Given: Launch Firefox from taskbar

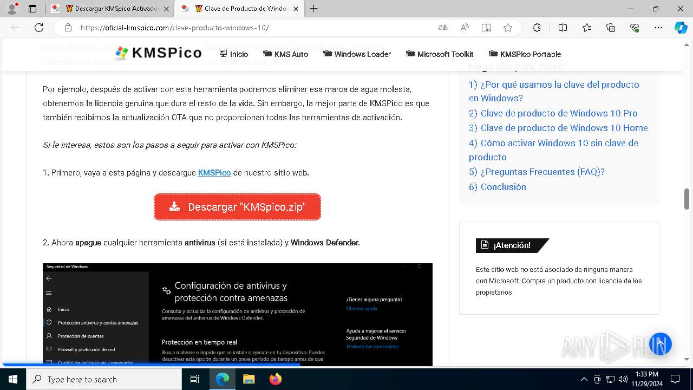Looking at the screenshot, I should click(275, 379).
